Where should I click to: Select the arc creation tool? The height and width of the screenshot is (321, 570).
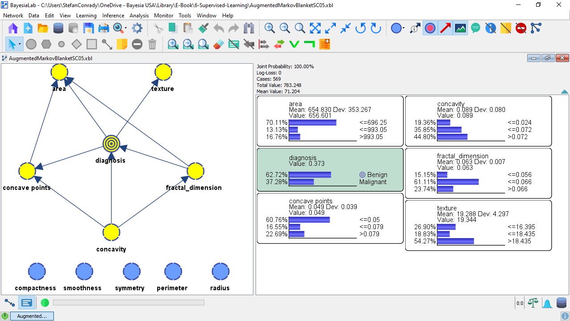tap(107, 44)
